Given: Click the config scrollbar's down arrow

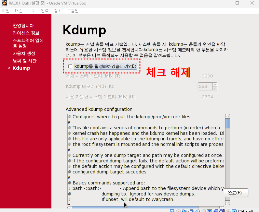Looking at the screenshot, I should coord(227,203).
